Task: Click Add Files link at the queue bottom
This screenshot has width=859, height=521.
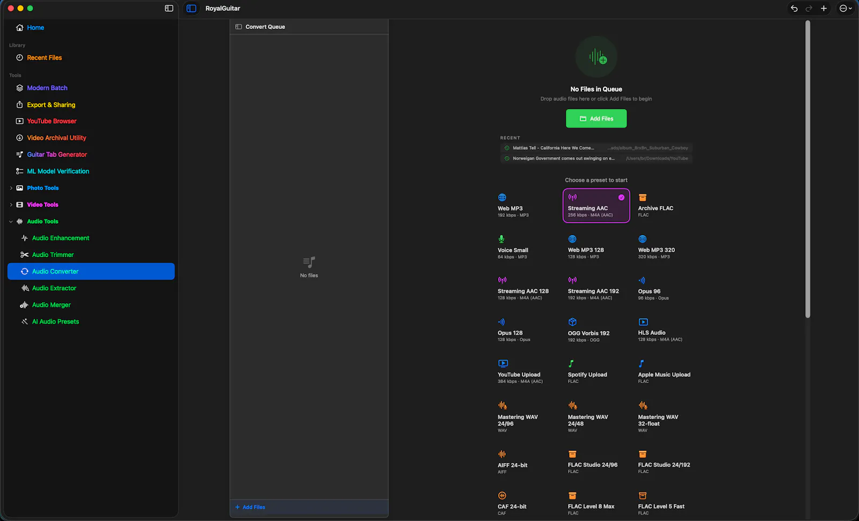Action: [250, 507]
